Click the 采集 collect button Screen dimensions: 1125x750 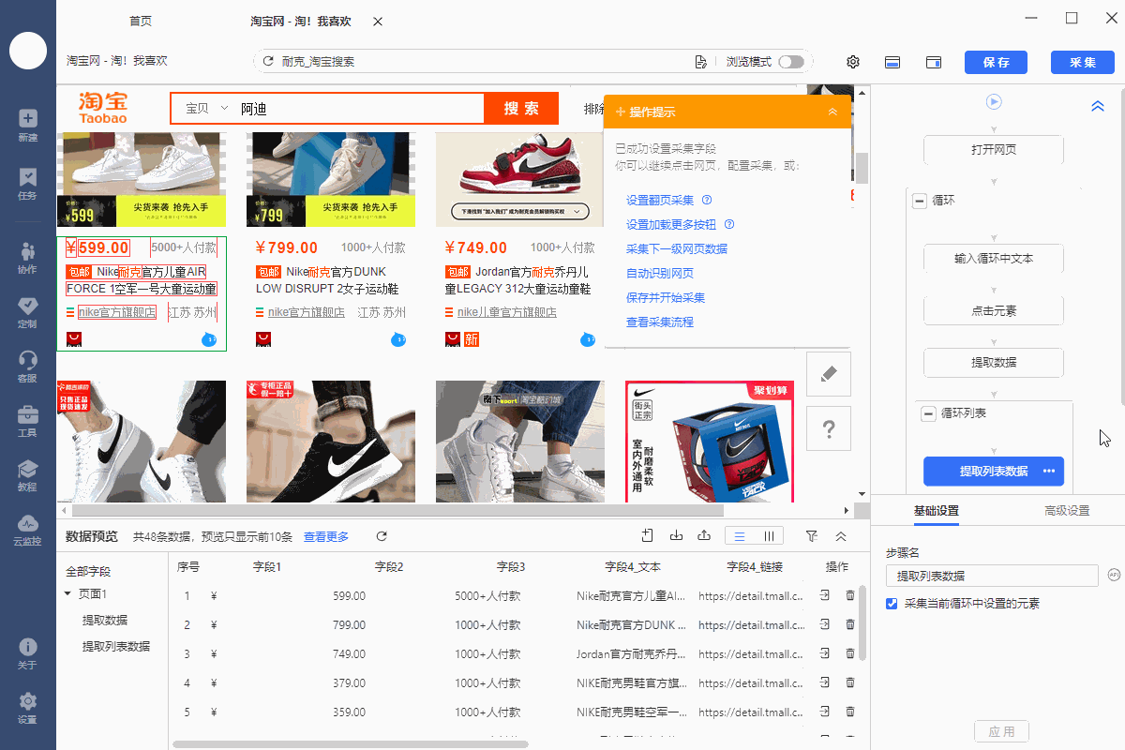coord(1082,62)
